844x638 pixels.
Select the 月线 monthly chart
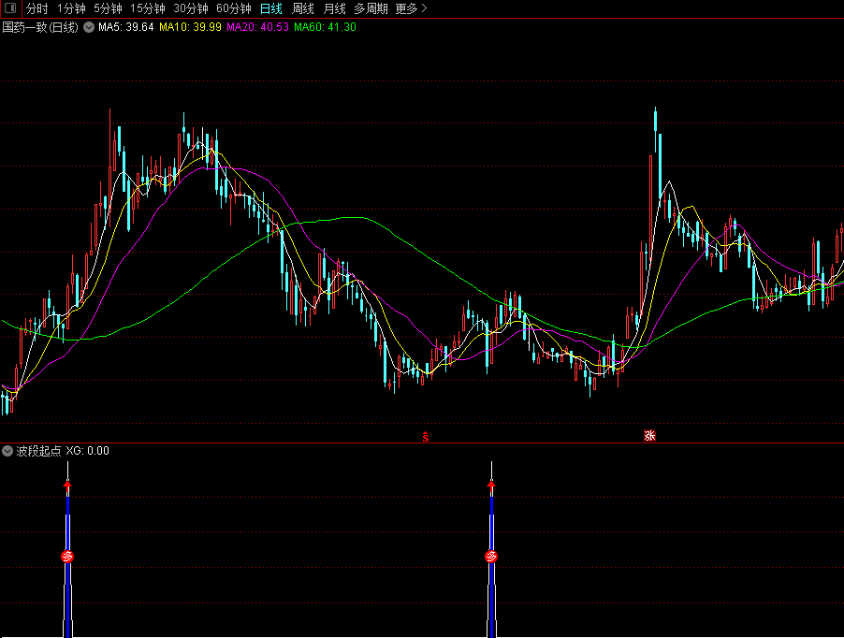coord(334,8)
